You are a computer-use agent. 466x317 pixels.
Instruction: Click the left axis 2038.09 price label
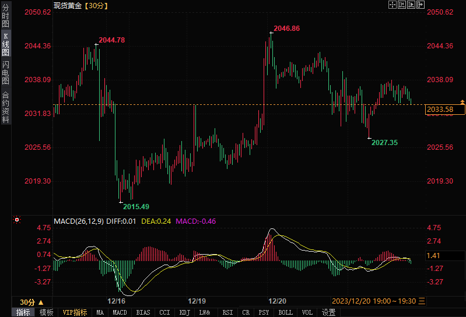pyautogui.click(x=38, y=80)
